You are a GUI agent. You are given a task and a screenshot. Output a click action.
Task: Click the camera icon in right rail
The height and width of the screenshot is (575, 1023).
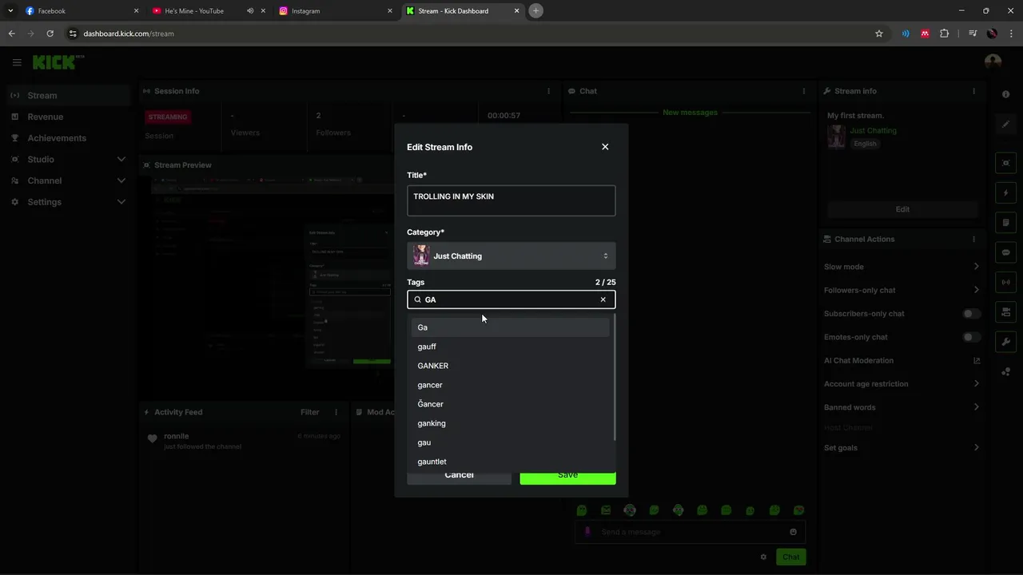1005,311
